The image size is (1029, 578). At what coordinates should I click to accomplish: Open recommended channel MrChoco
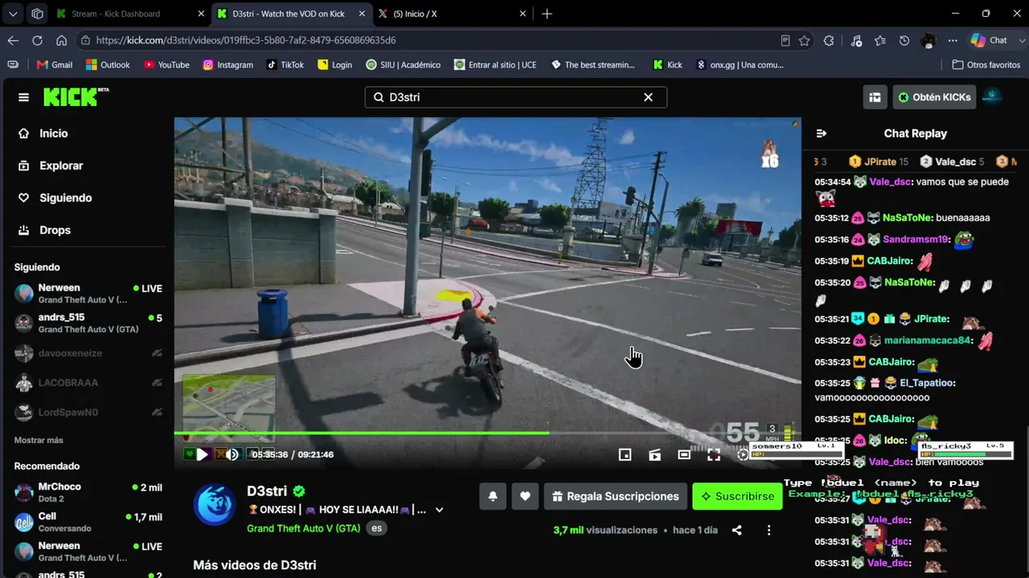coord(88,492)
